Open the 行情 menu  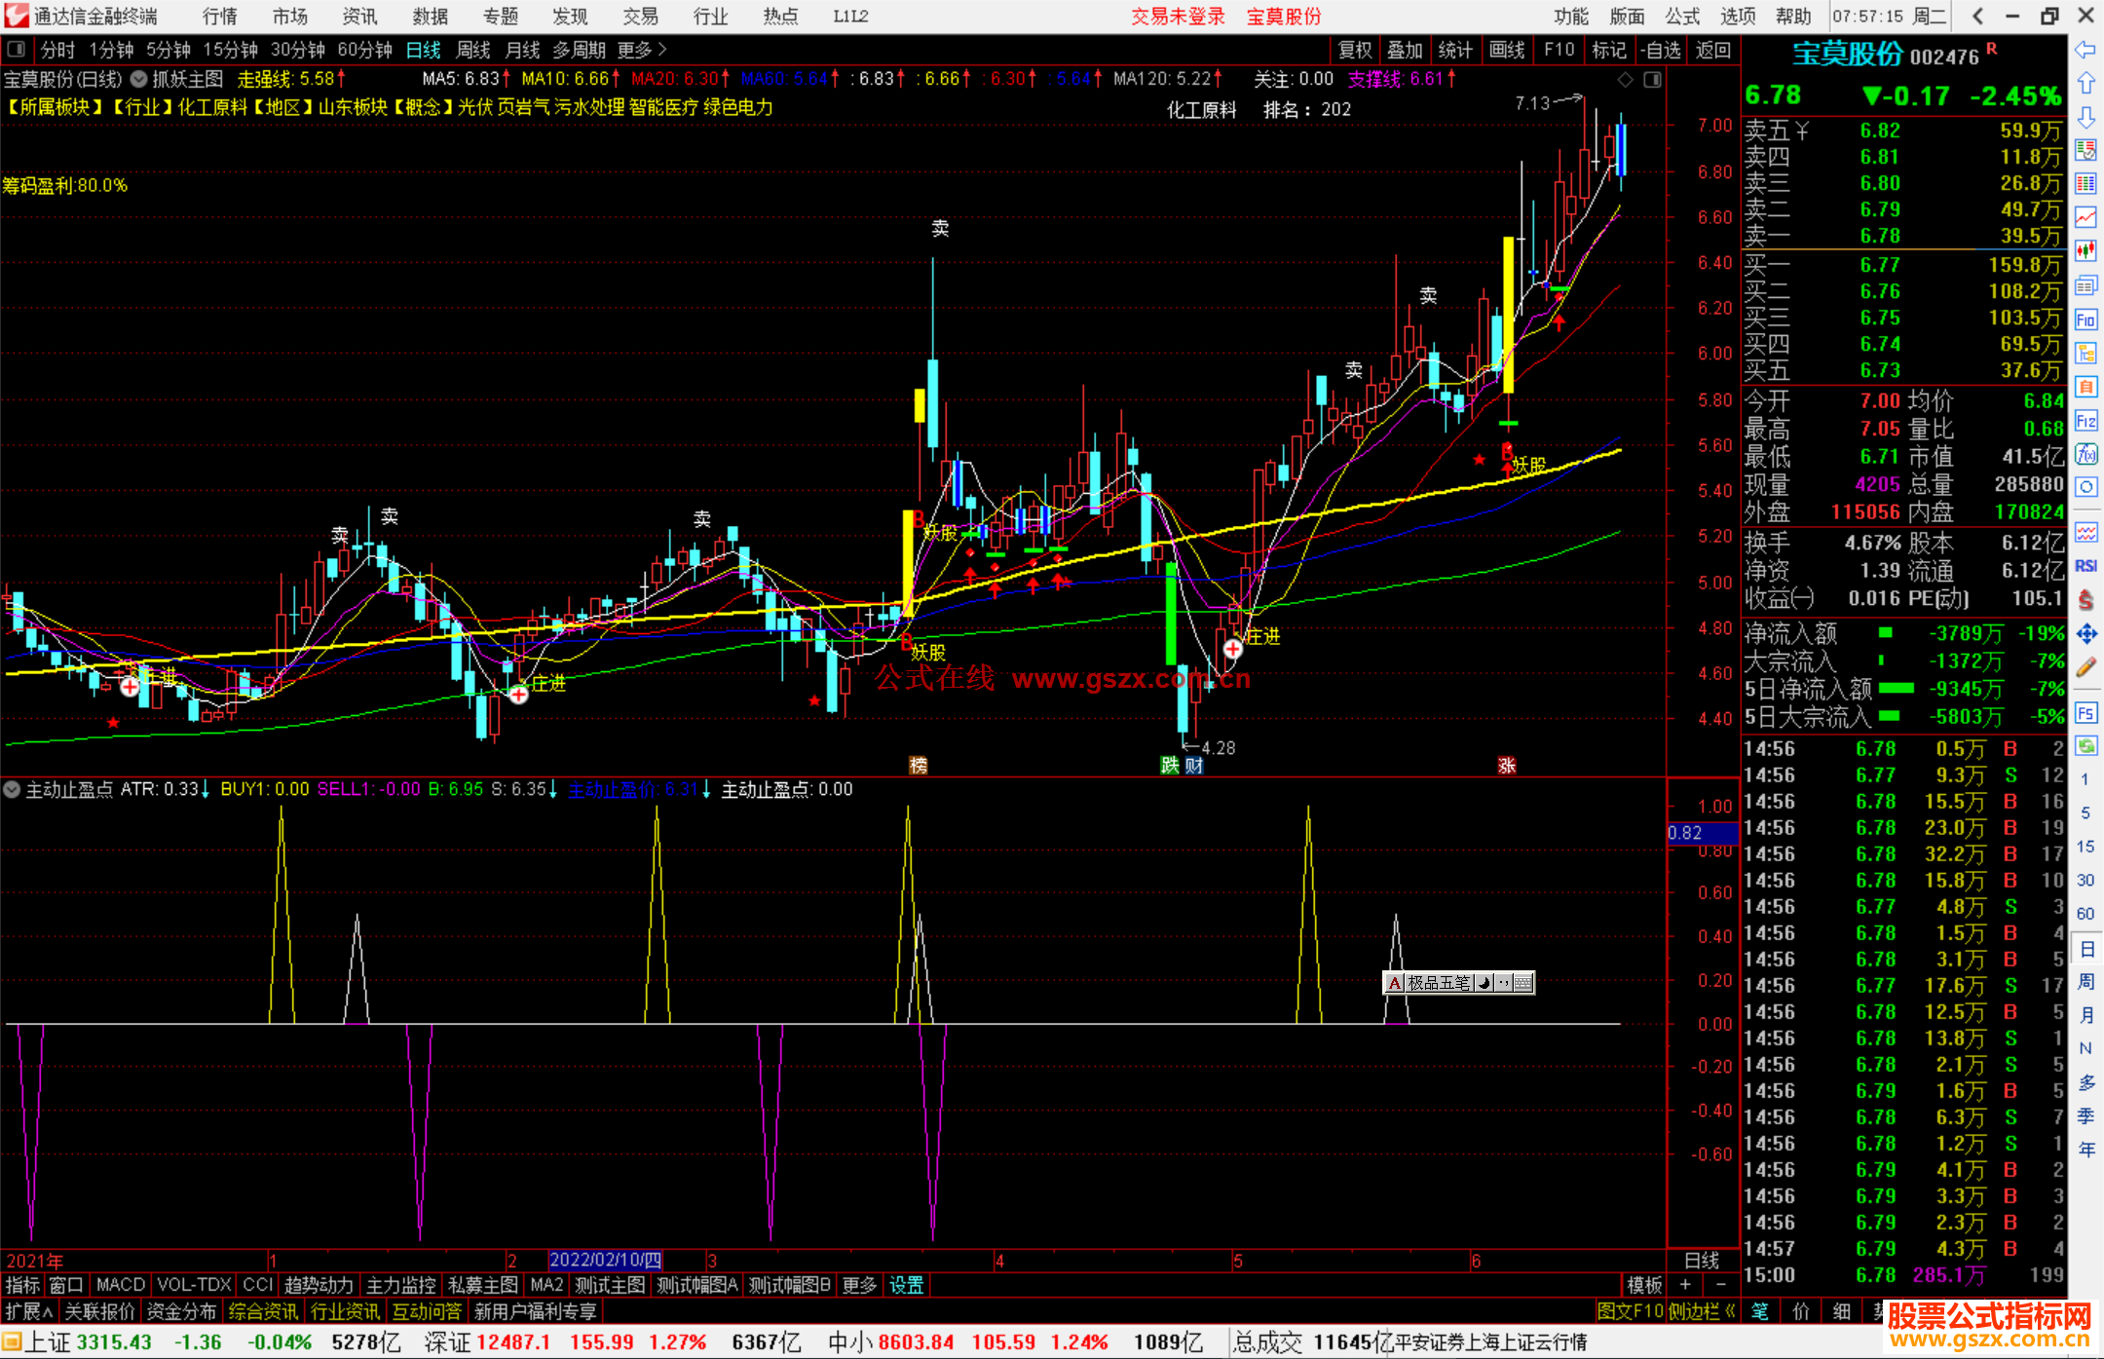(x=219, y=17)
